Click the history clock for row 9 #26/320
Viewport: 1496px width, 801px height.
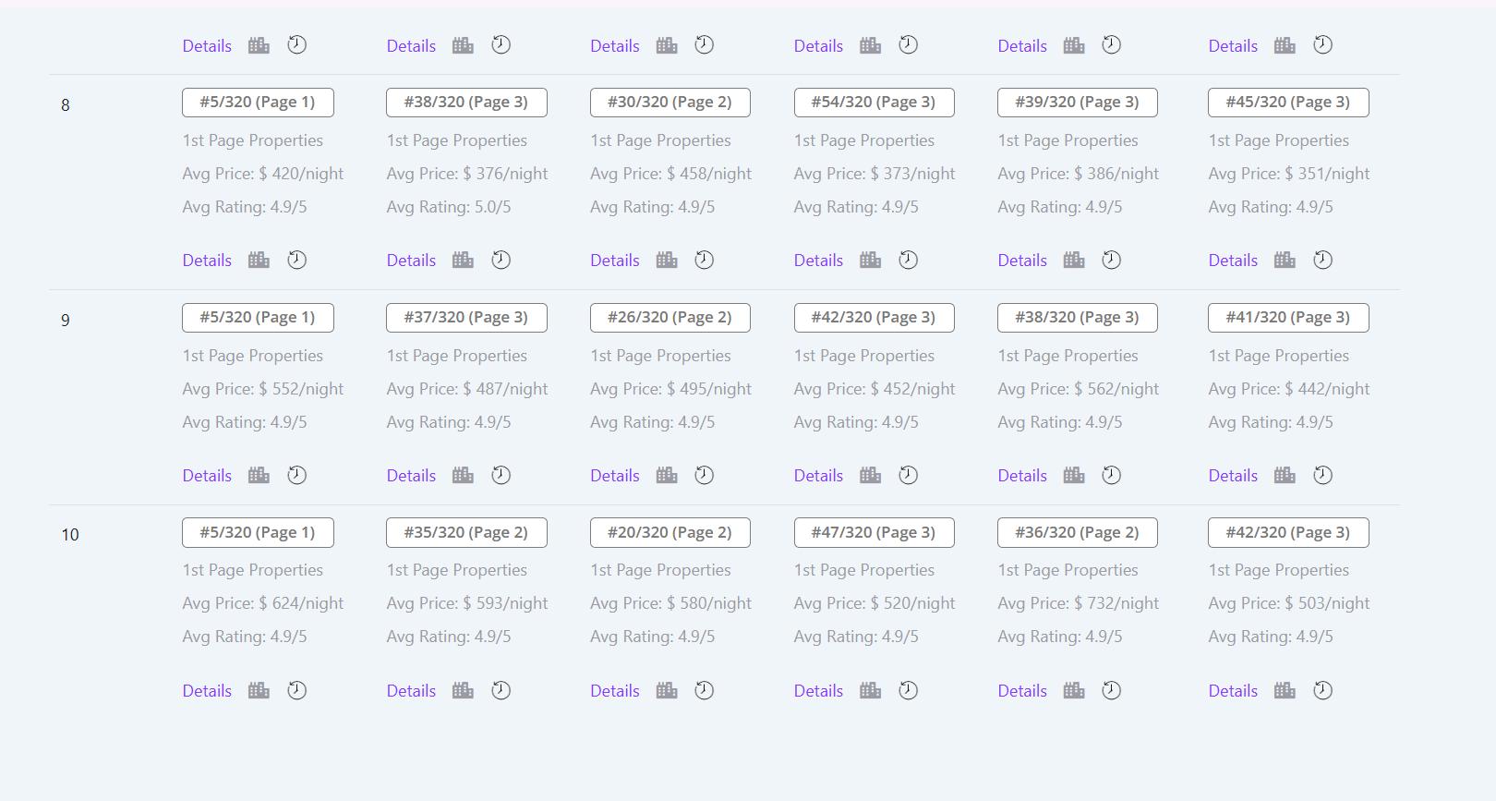click(x=705, y=475)
